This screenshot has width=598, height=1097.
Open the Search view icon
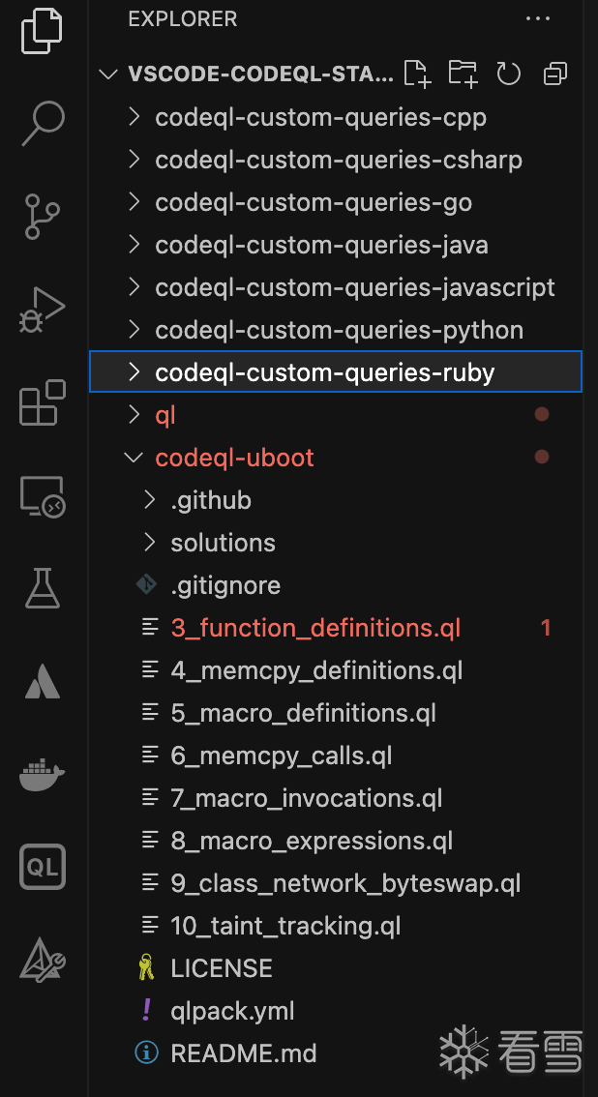[43, 123]
